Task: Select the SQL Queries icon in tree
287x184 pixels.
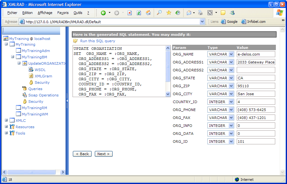Action: (x=24, y=89)
